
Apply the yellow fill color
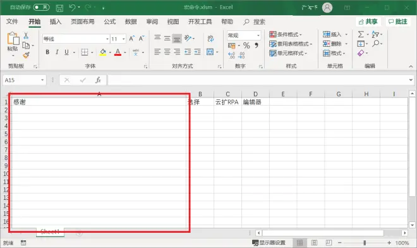point(103,52)
